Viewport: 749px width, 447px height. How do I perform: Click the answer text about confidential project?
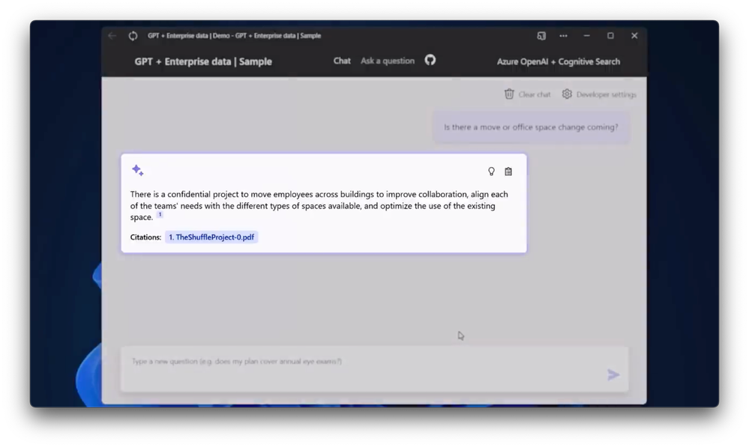pyautogui.click(x=319, y=206)
